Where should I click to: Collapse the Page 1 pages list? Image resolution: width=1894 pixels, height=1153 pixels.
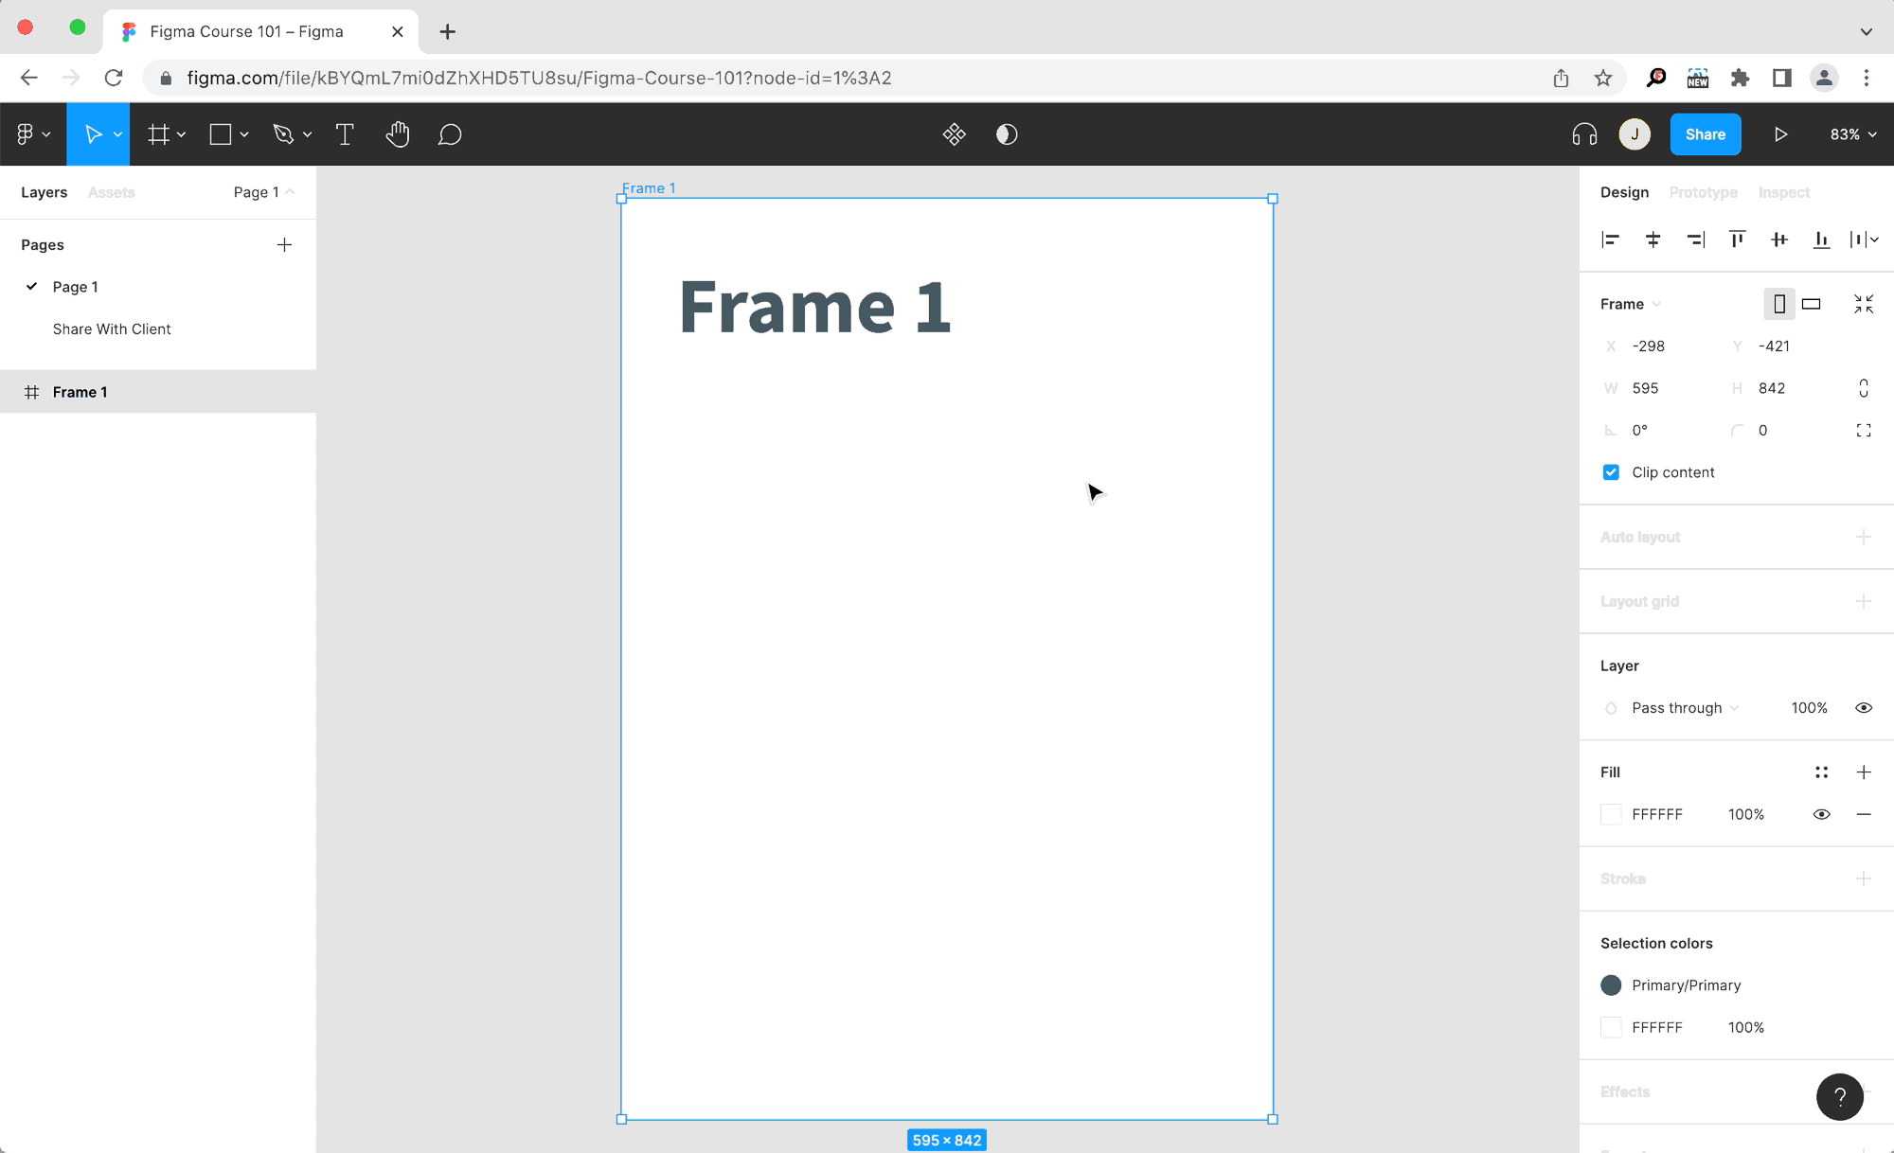(x=263, y=192)
